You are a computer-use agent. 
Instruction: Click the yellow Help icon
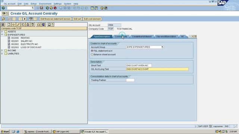(x=102, y=8)
